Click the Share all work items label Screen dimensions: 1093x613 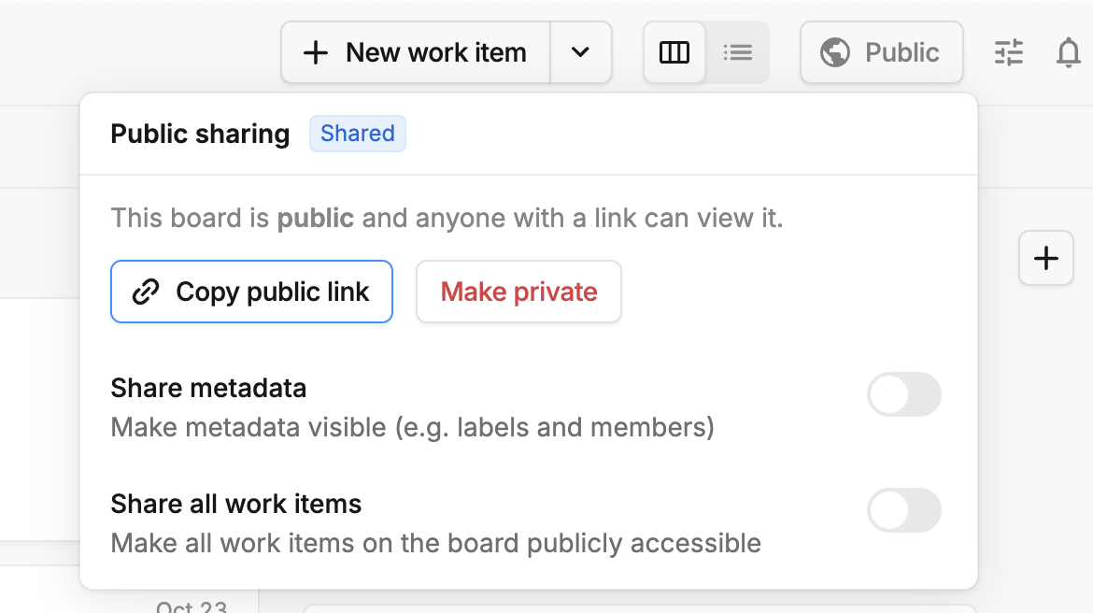(235, 504)
